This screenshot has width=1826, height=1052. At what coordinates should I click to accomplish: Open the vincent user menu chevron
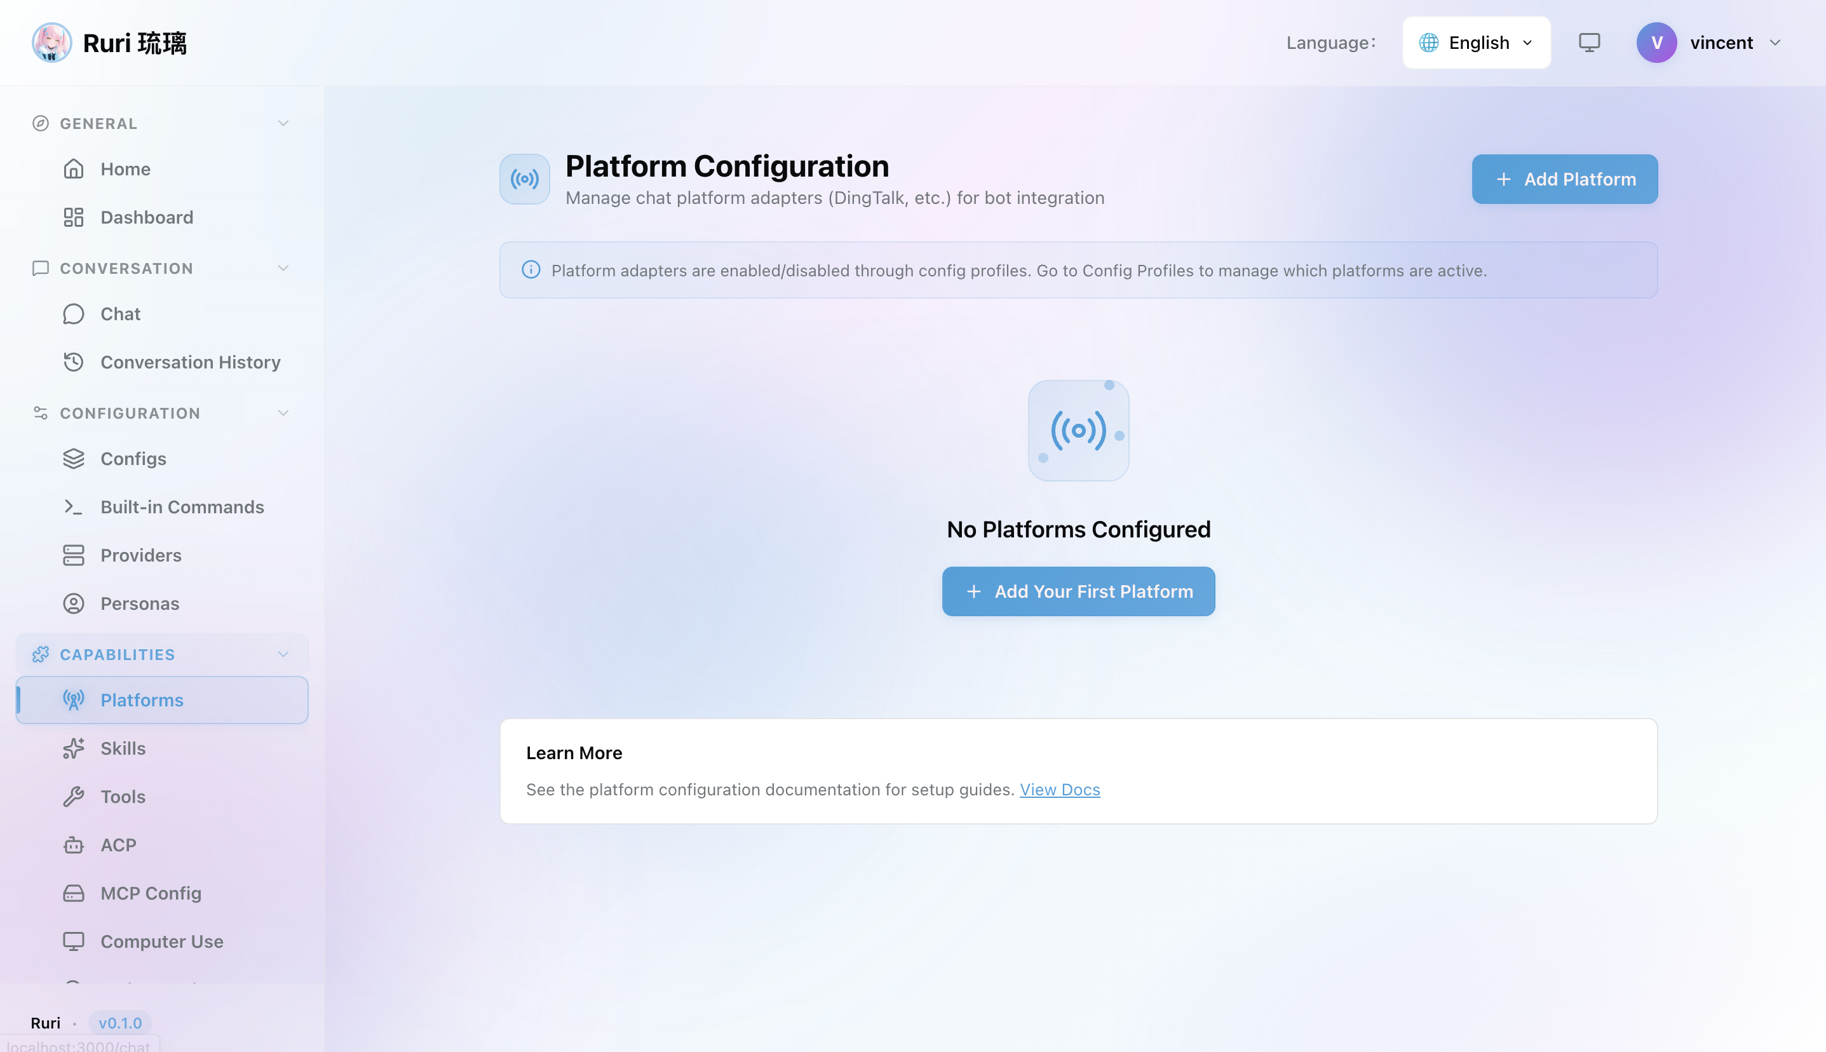[x=1775, y=43]
